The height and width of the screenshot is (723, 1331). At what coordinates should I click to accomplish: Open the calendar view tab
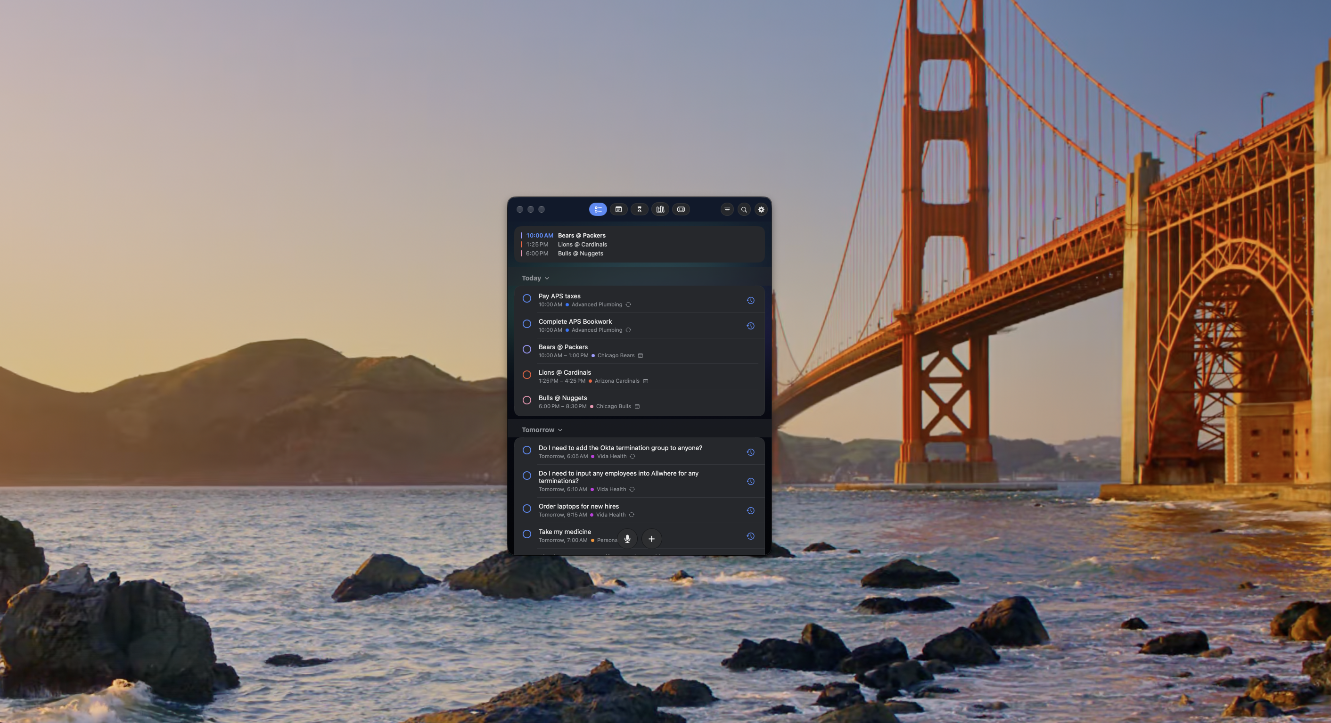[618, 209]
